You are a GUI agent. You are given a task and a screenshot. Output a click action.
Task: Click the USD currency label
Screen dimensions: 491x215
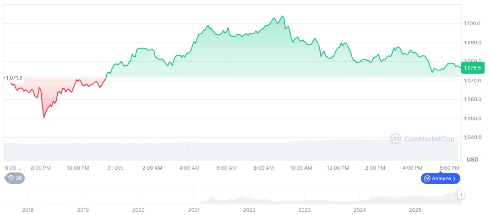click(472, 159)
